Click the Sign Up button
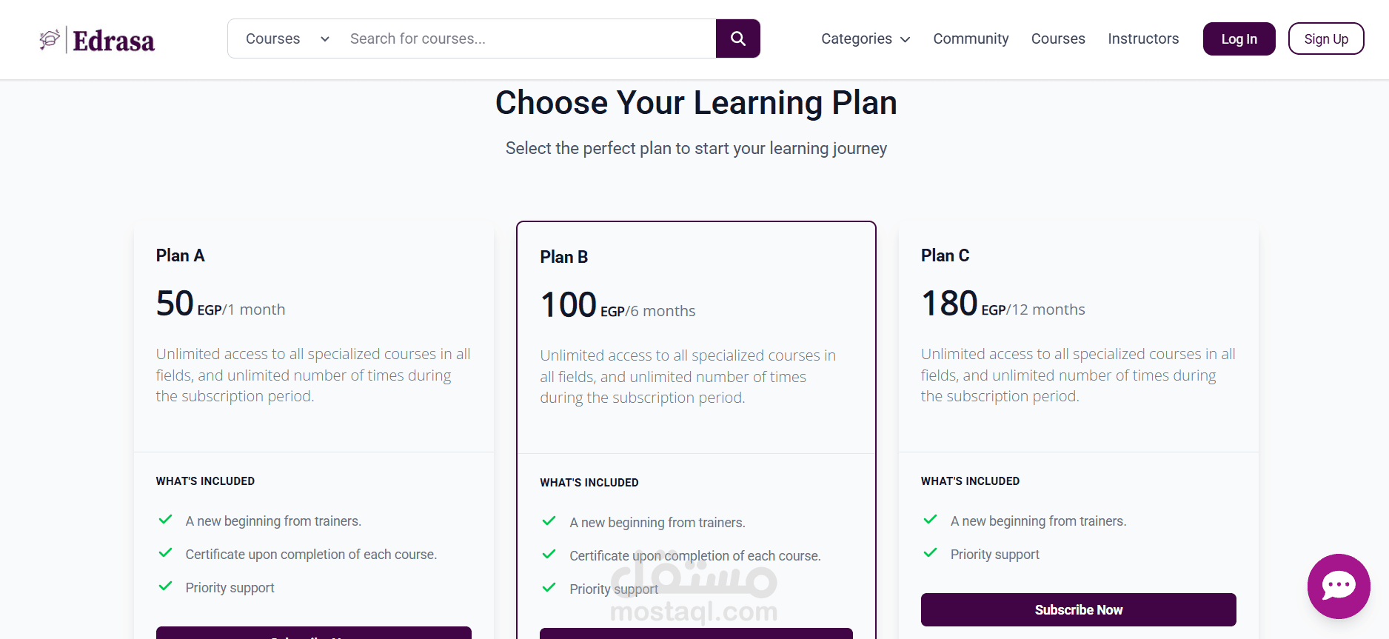This screenshot has height=639, width=1389. click(1326, 39)
